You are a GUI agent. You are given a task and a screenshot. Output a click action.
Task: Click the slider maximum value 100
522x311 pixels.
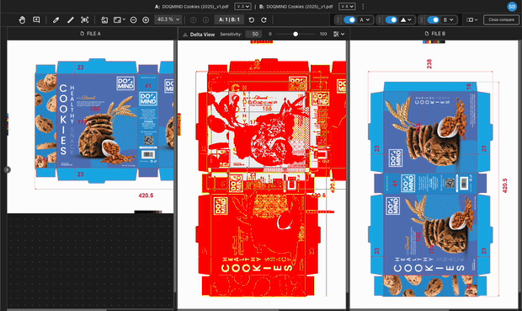(323, 34)
